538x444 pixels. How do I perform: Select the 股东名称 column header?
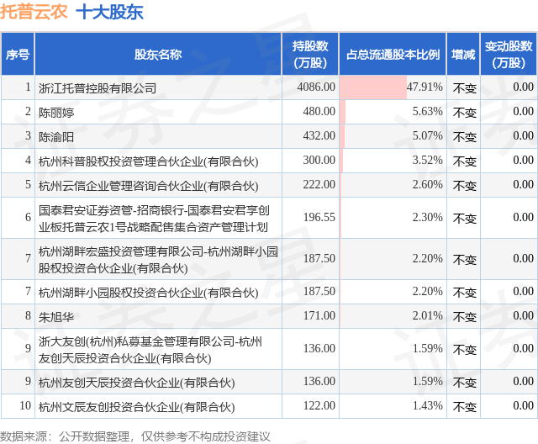coord(158,54)
